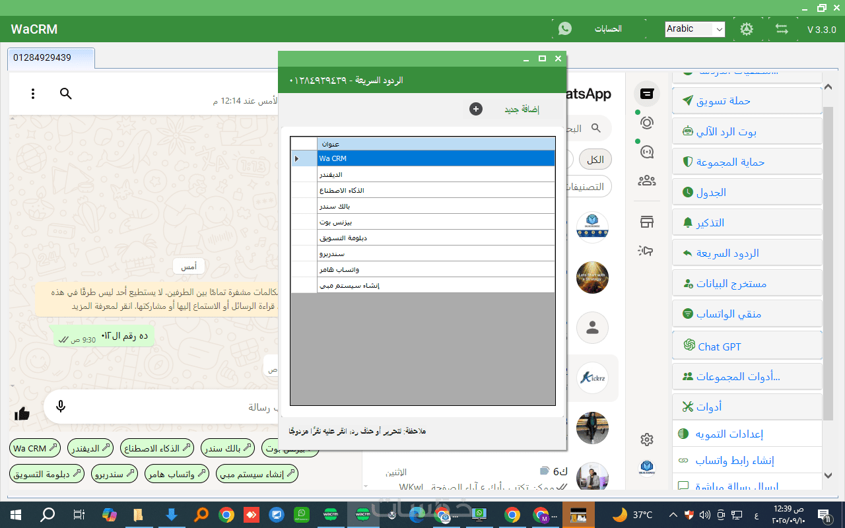
Task: Open the chat three-dots menu
Action: [x=33, y=94]
